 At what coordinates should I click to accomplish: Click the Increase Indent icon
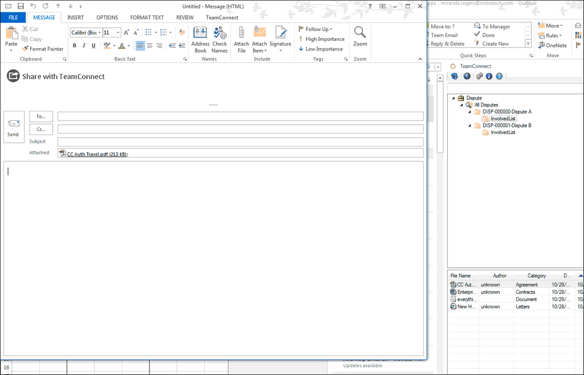coord(182,45)
